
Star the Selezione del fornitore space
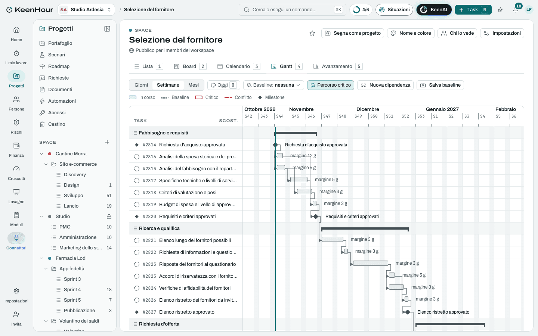312,33
